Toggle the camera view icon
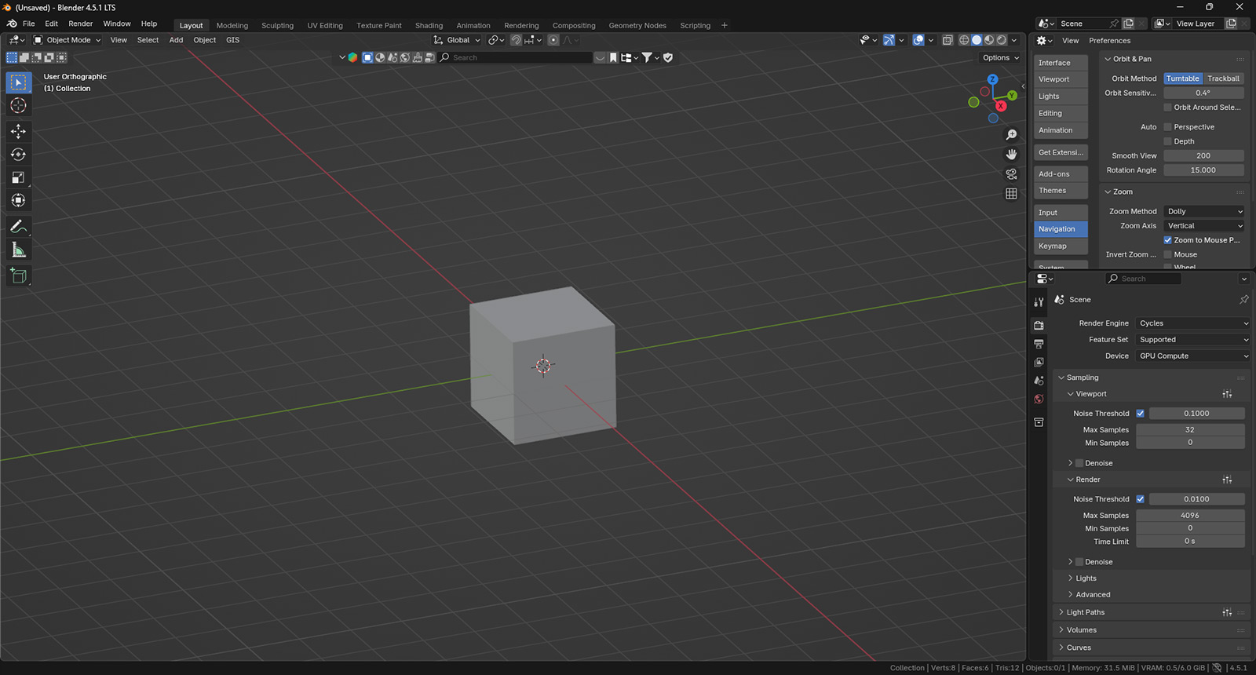This screenshot has width=1256, height=675. click(1011, 174)
